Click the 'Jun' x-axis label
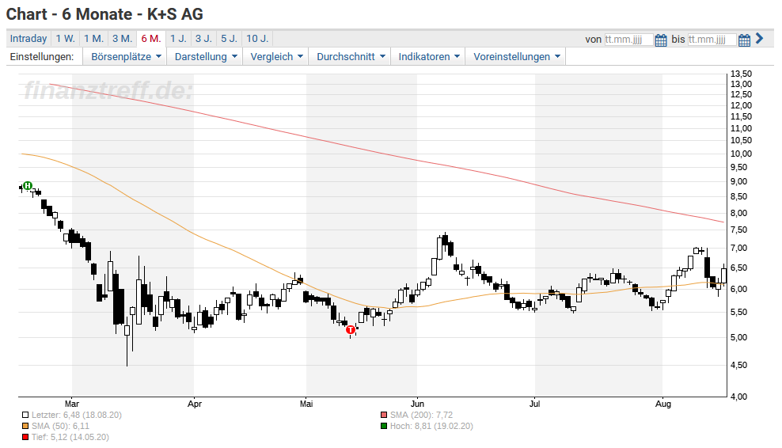The width and height of the screenshot is (782, 448). point(417,404)
